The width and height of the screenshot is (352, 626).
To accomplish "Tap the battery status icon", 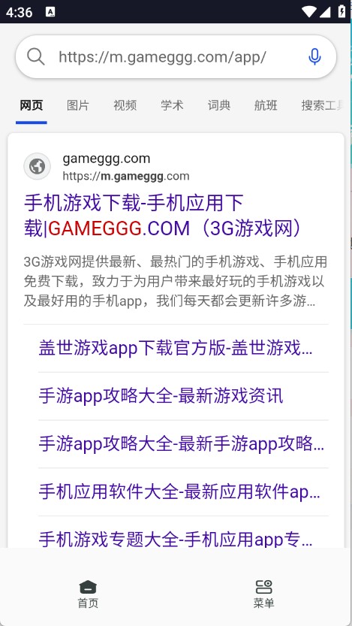I will pyautogui.click(x=341, y=11).
